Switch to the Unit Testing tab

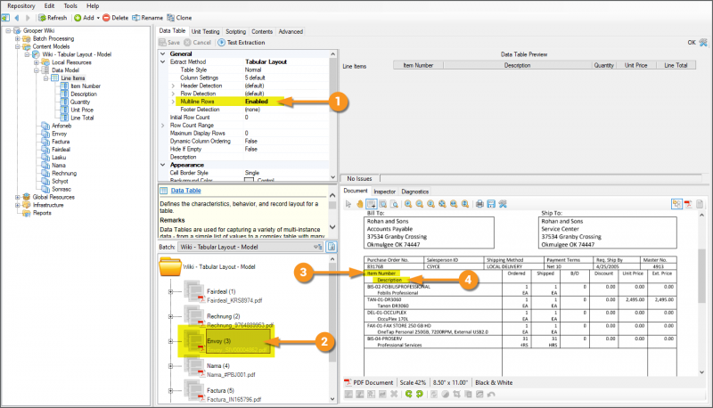[x=208, y=31]
